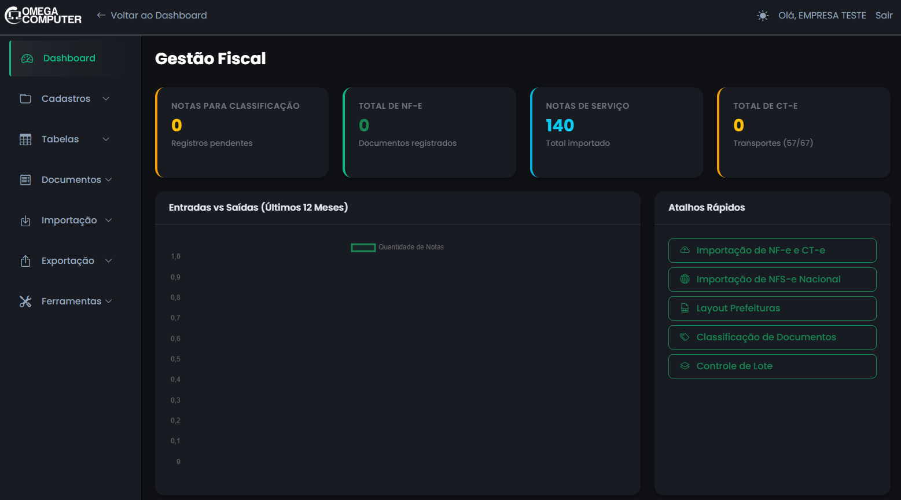This screenshot has width=901, height=500.
Task: Click the Exportação upload icon
Action: pos(25,261)
